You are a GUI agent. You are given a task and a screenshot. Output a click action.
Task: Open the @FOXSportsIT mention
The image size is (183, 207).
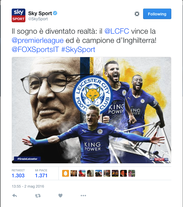(35, 49)
